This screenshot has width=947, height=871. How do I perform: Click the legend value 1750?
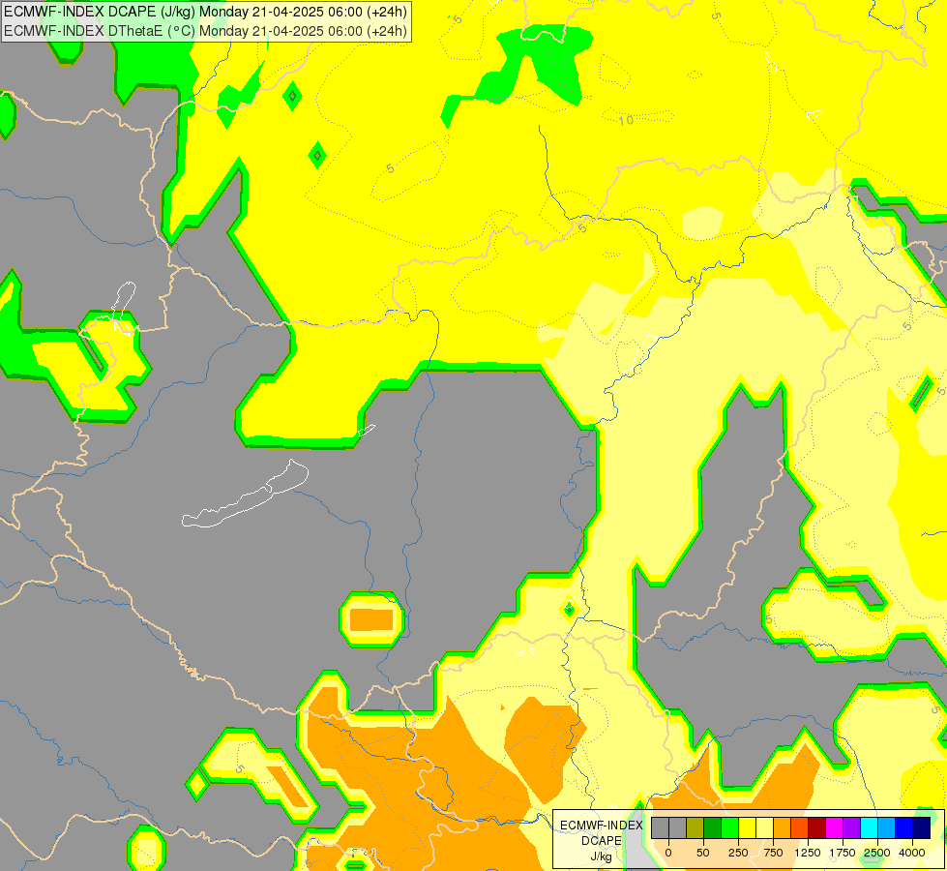pyautogui.click(x=843, y=853)
